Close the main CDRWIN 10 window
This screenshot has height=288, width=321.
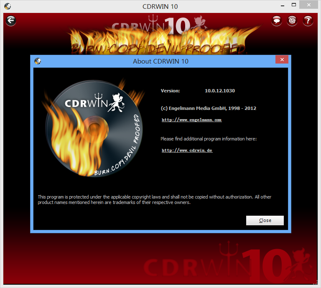point(309,5)
